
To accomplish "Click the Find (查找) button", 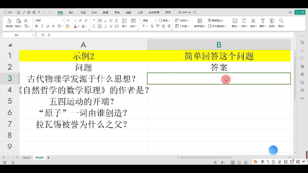I will click(x=281, y=23).
